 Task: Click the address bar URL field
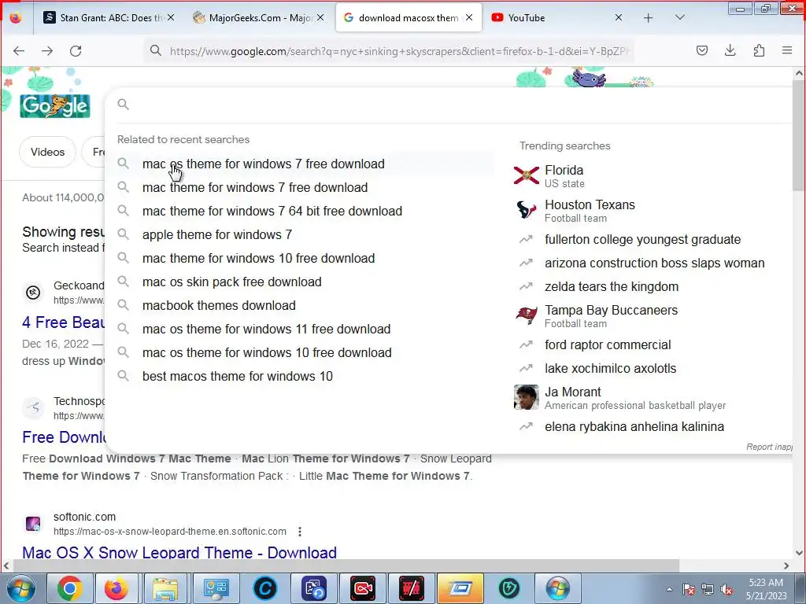pyautogui.click(x=390, y=51)
